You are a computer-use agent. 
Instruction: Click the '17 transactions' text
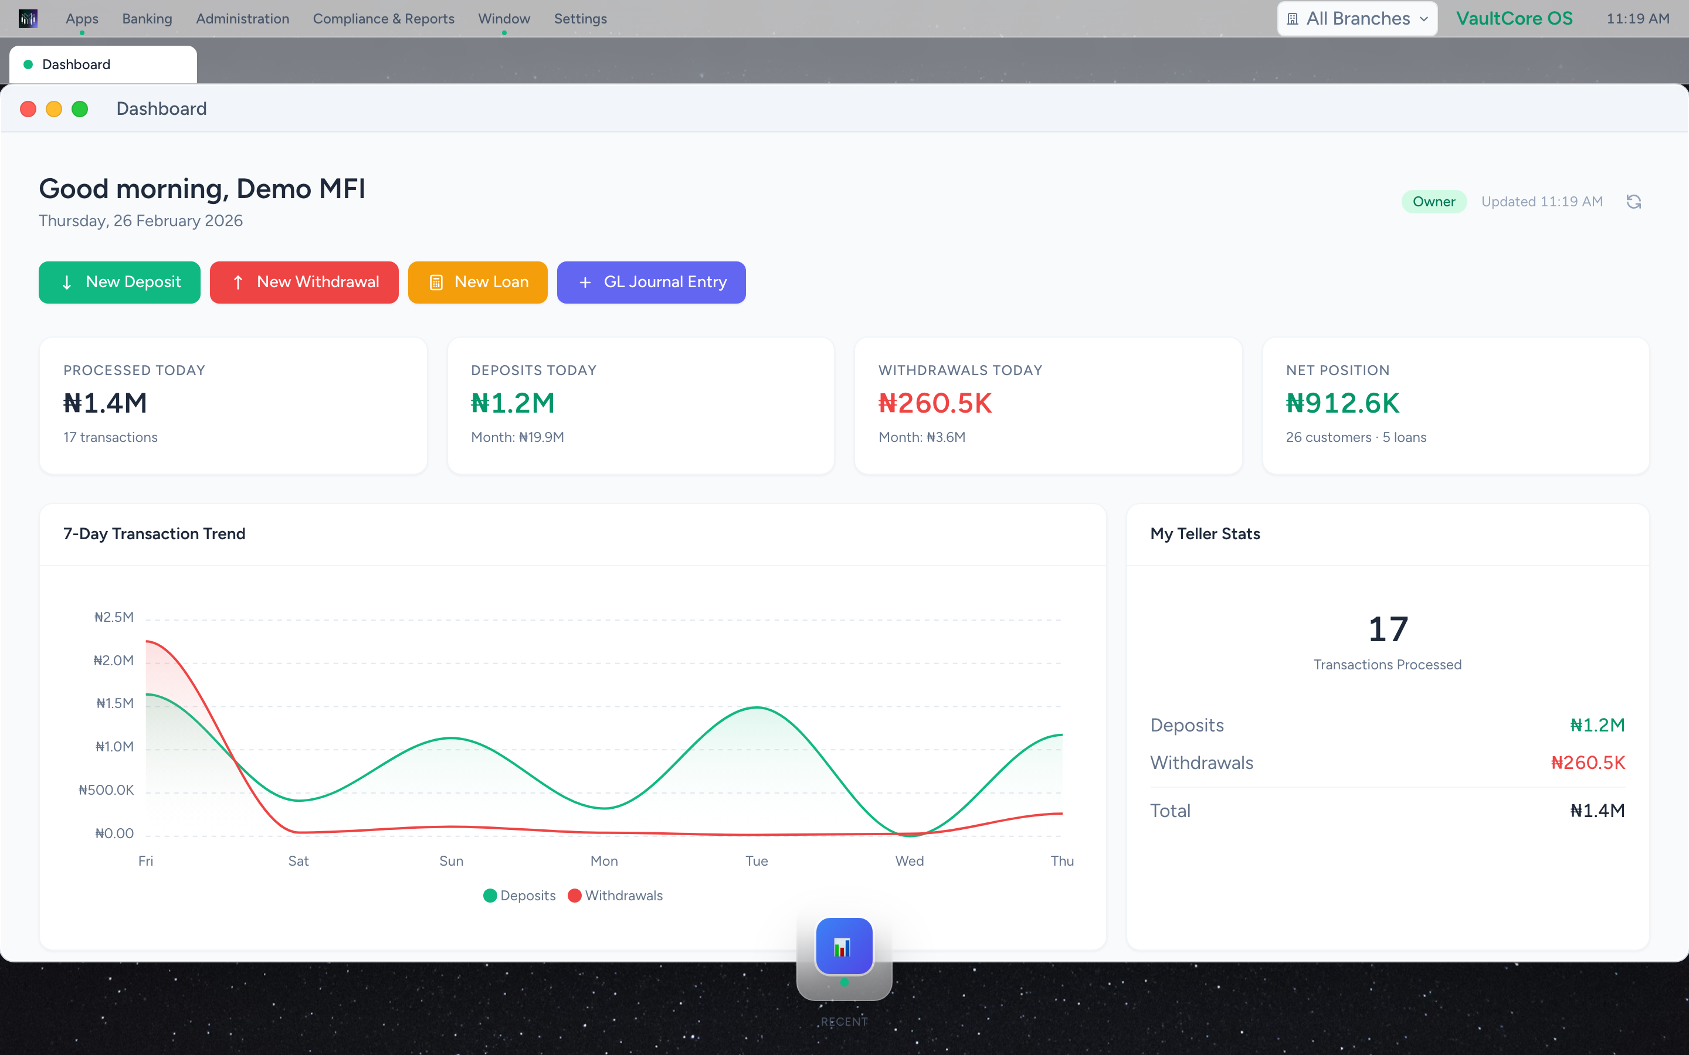(x=110, y=437)
